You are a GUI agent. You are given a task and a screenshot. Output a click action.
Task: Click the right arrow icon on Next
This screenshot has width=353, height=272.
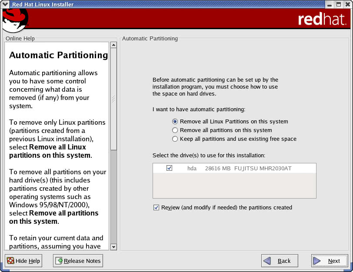[317, 261]
